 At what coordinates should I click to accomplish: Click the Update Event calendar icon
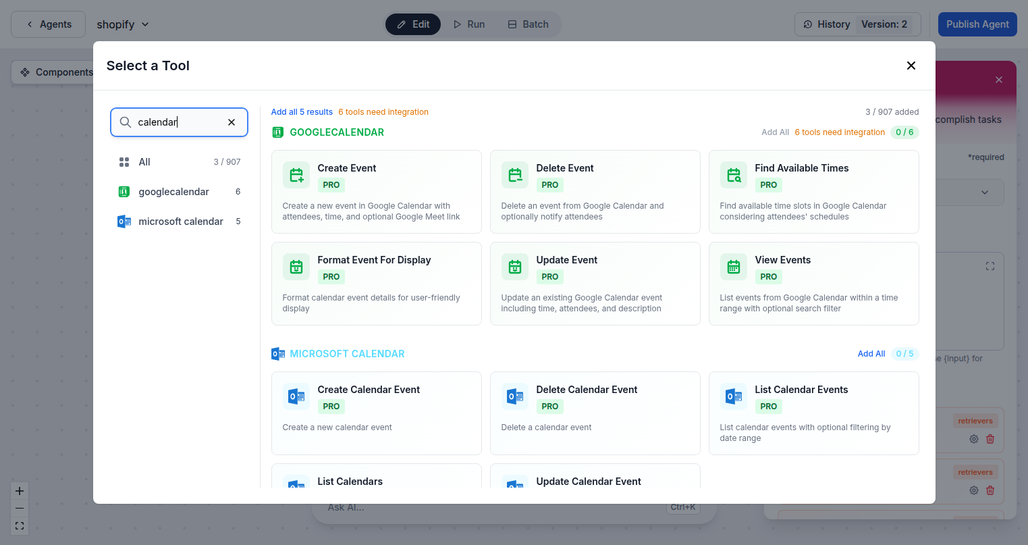tap(514, 266)
